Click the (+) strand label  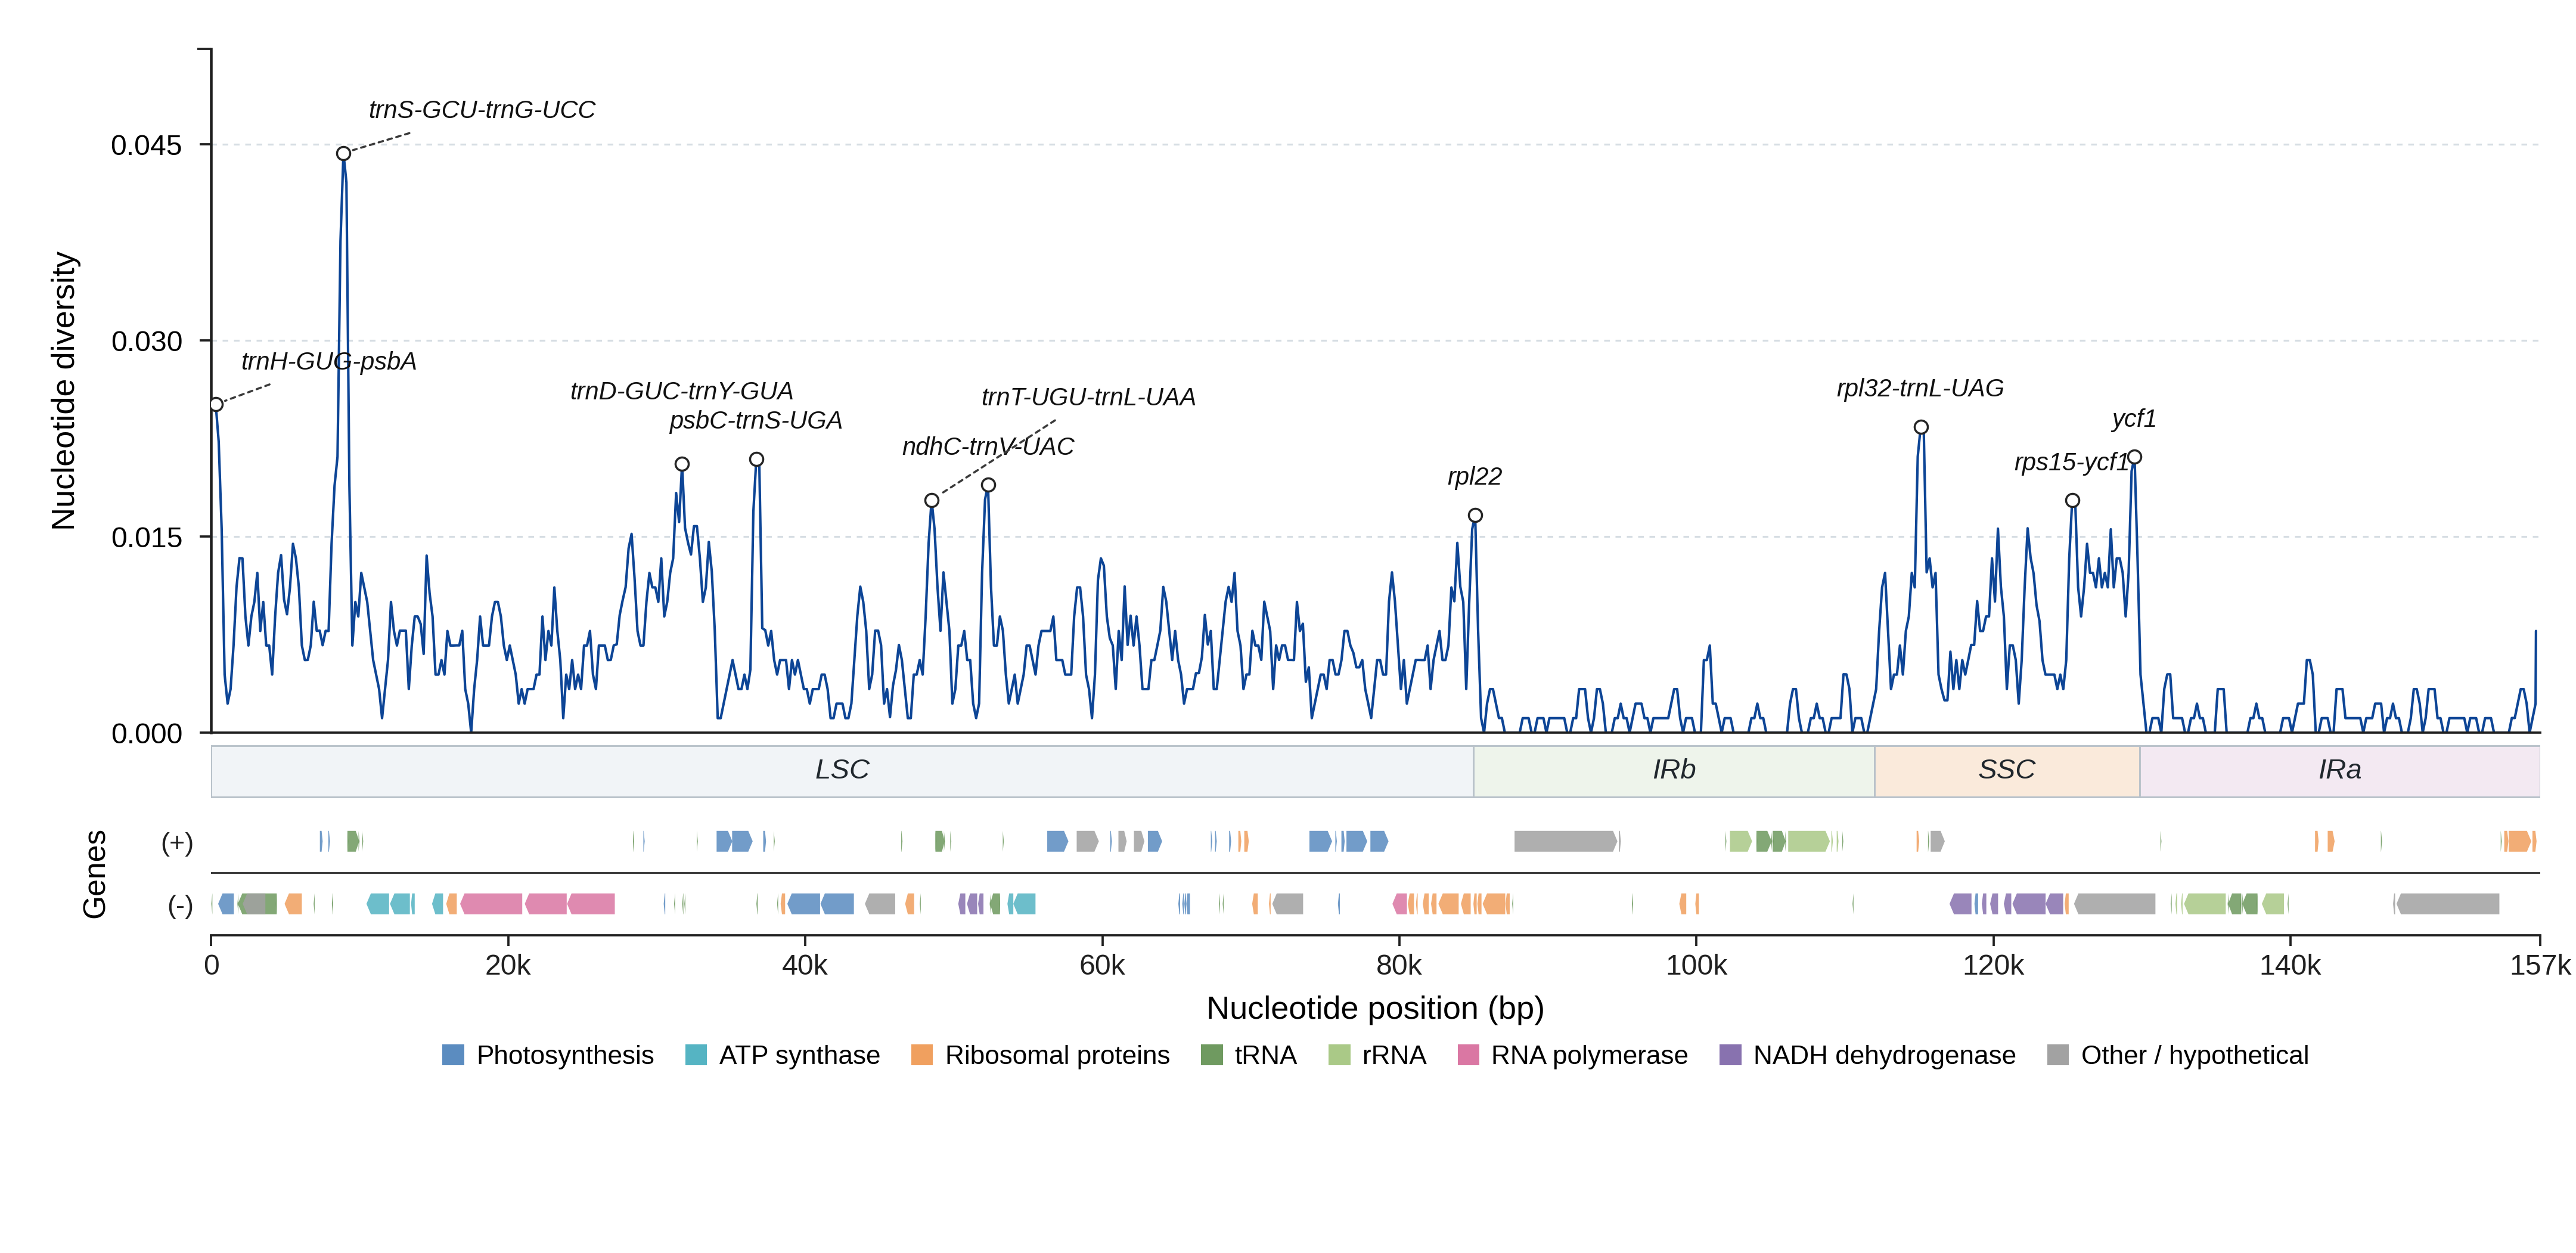coord(178,843)
